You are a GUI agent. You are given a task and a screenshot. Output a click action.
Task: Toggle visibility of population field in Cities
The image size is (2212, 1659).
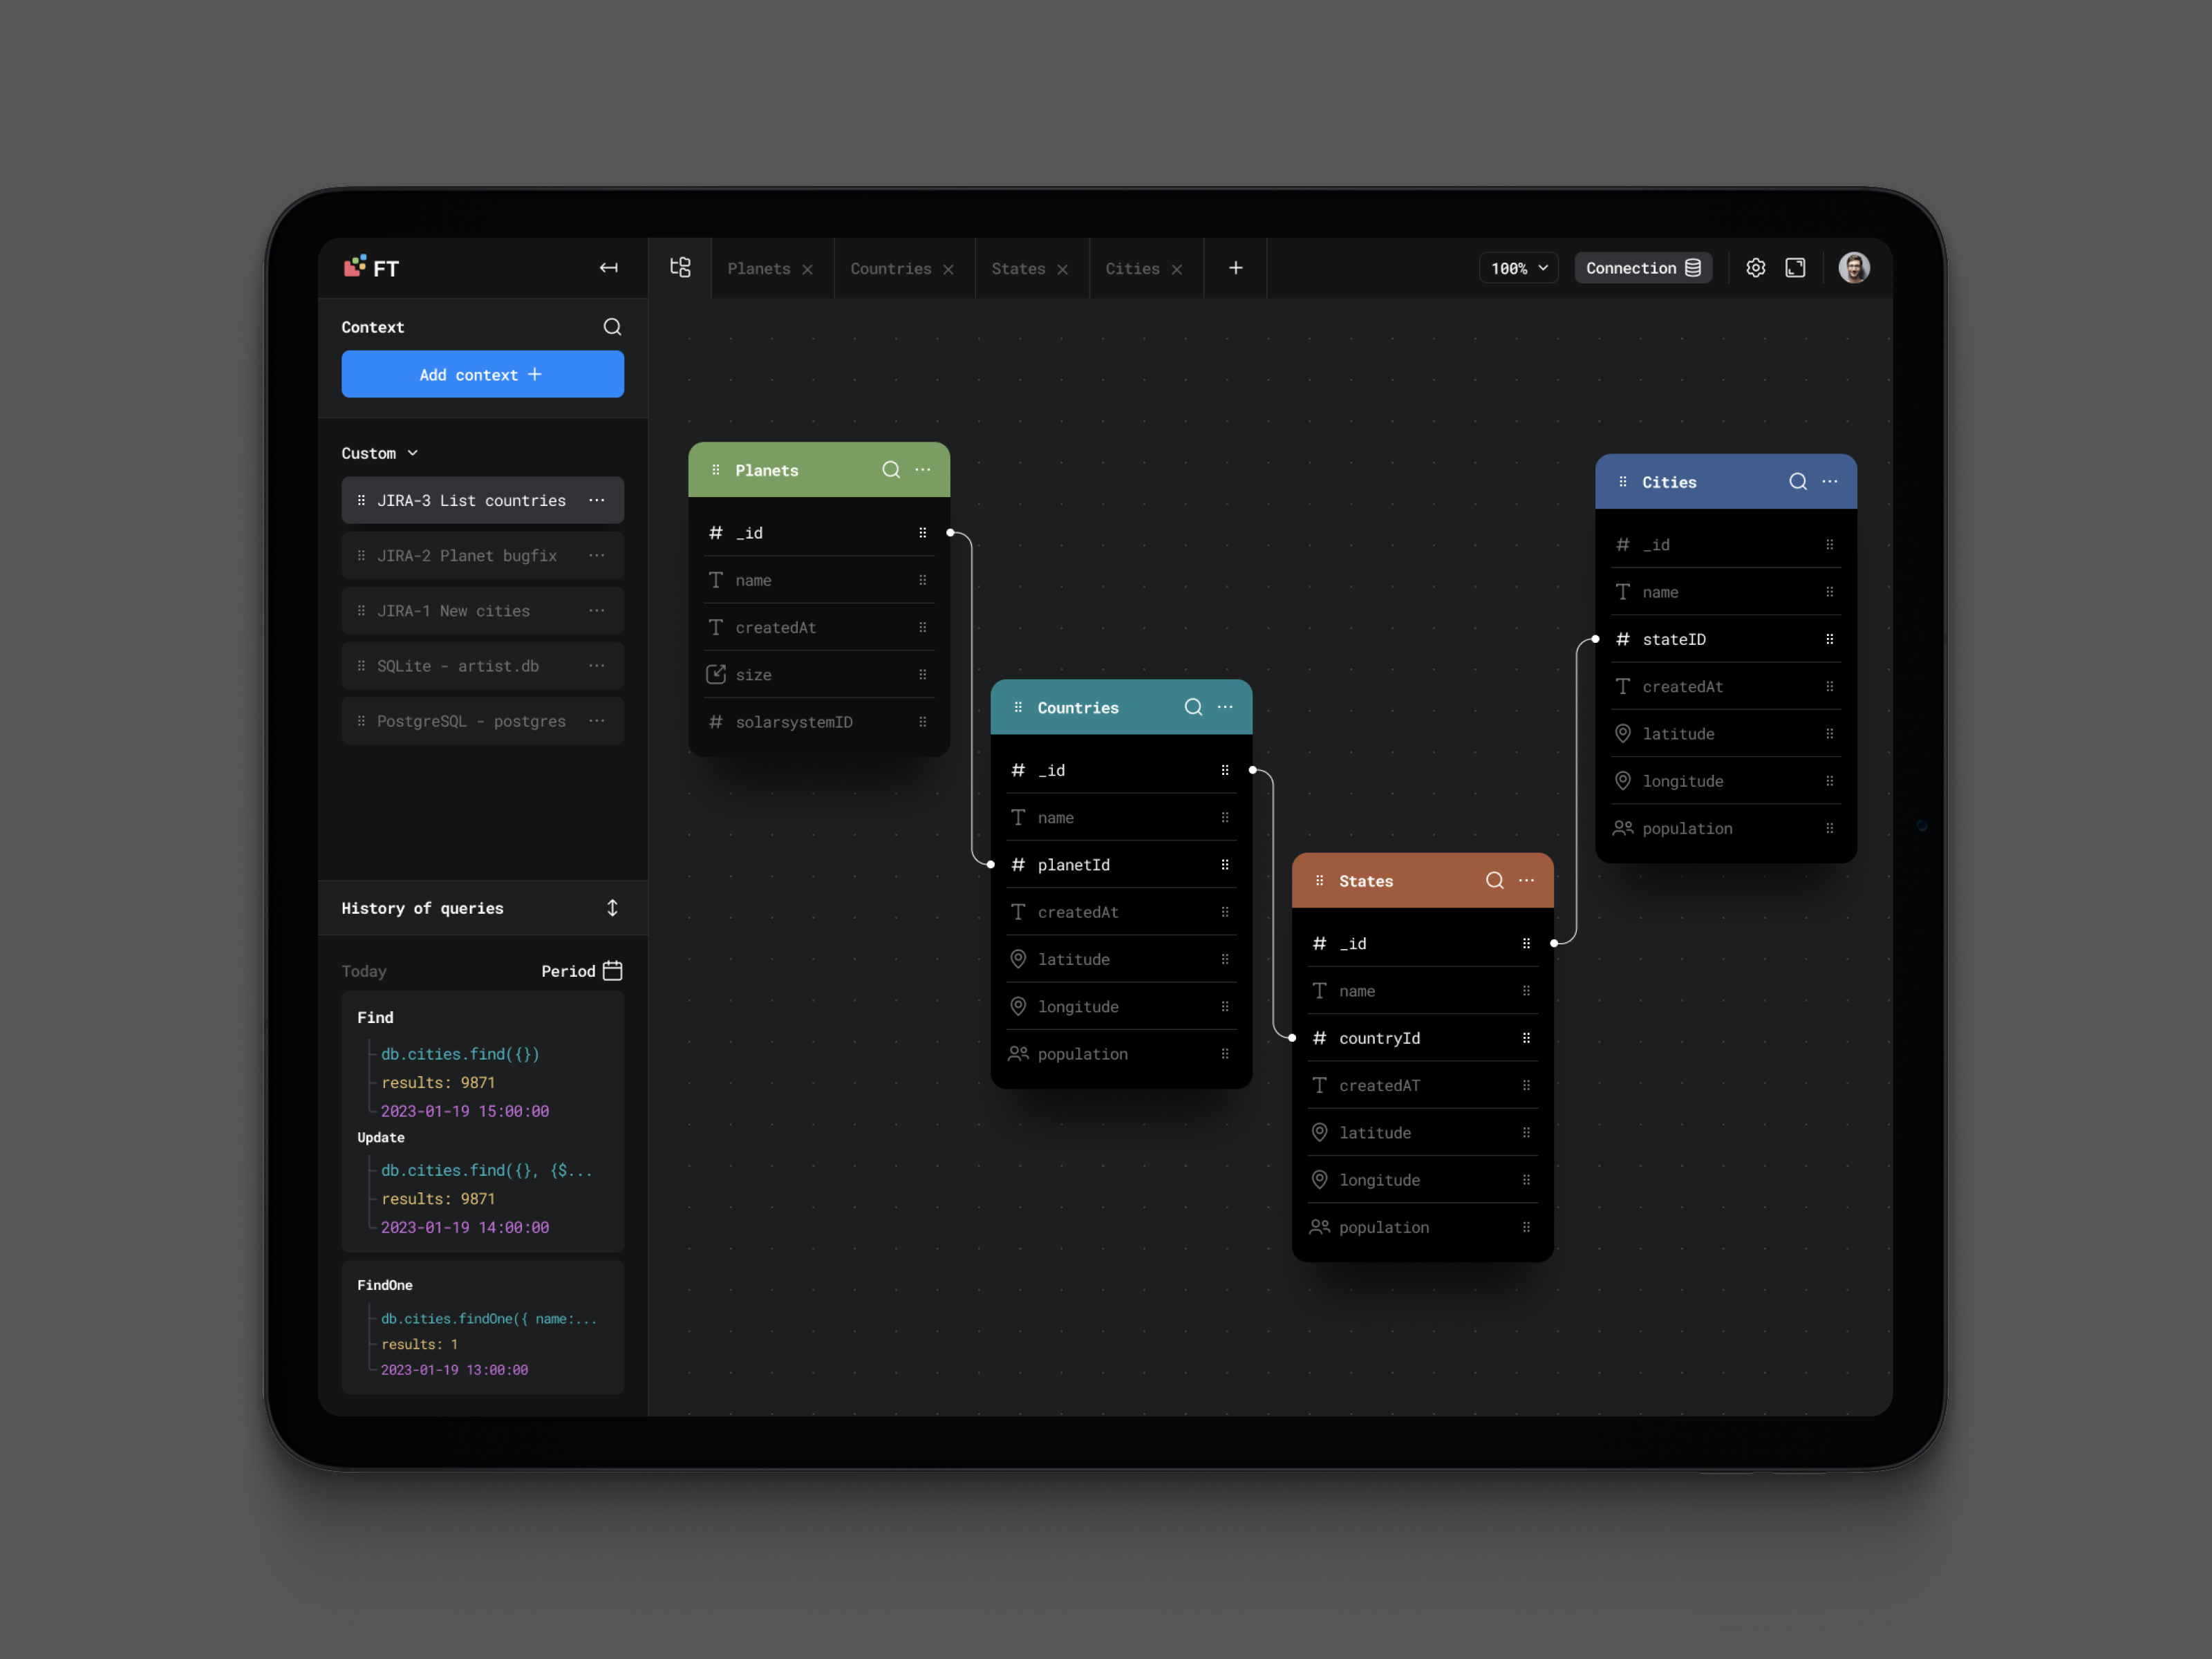tap(1829, 827)
